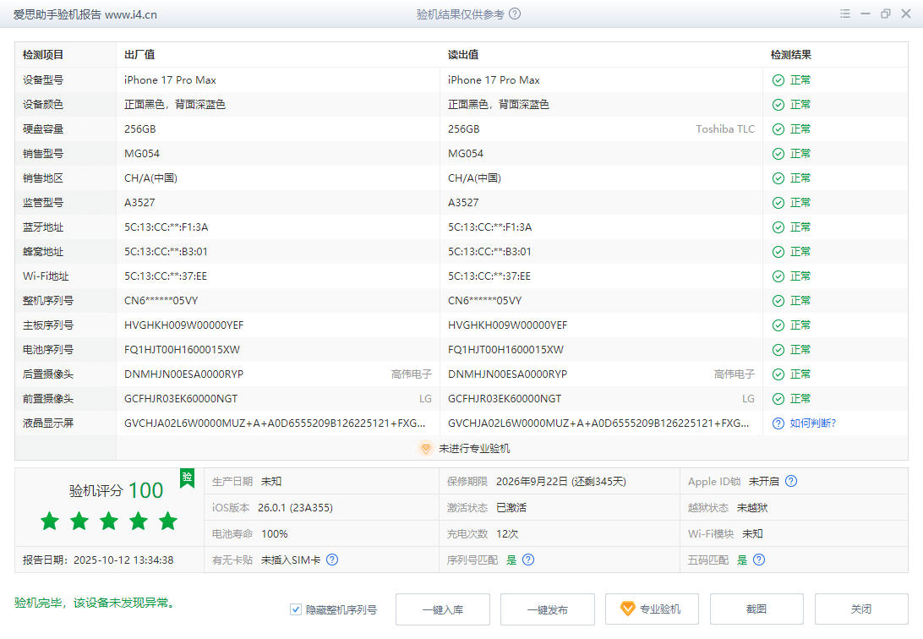
Task: Select battery life value 100%
Action: tap(275, 533)
